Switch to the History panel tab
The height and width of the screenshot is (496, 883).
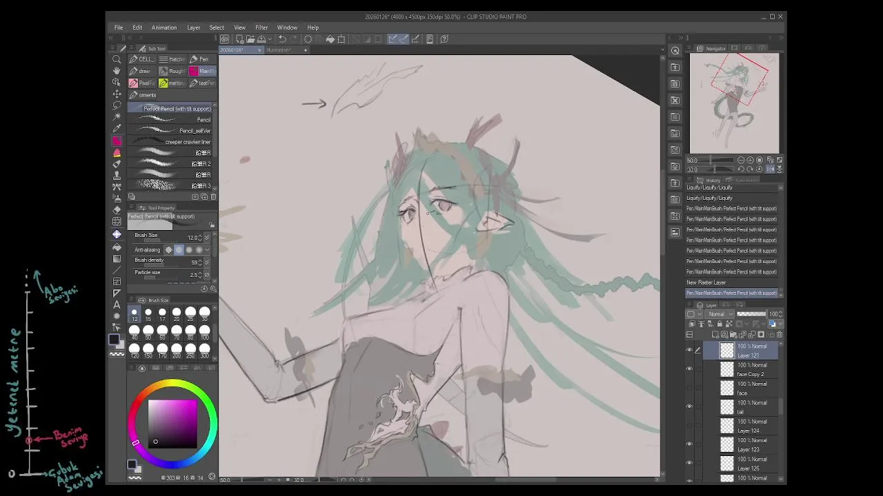pyautogui.click(x=708, y=180)
